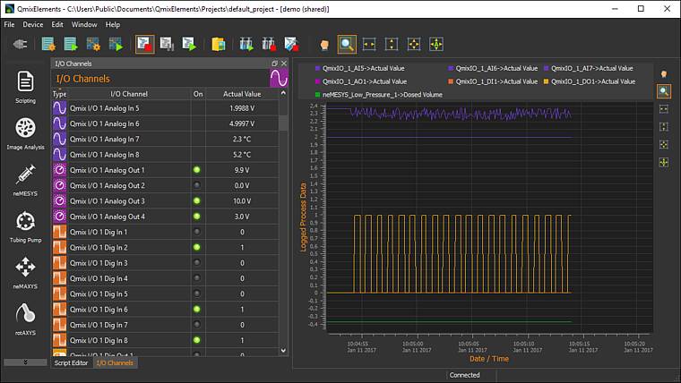The width and height of the screenshot is (681, 383).
Task: Open the Edit menu
Action: (57, 25)
